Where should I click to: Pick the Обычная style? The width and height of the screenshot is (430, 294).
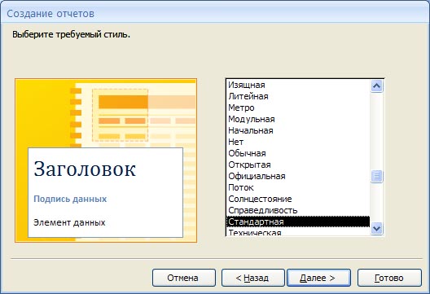298,153
